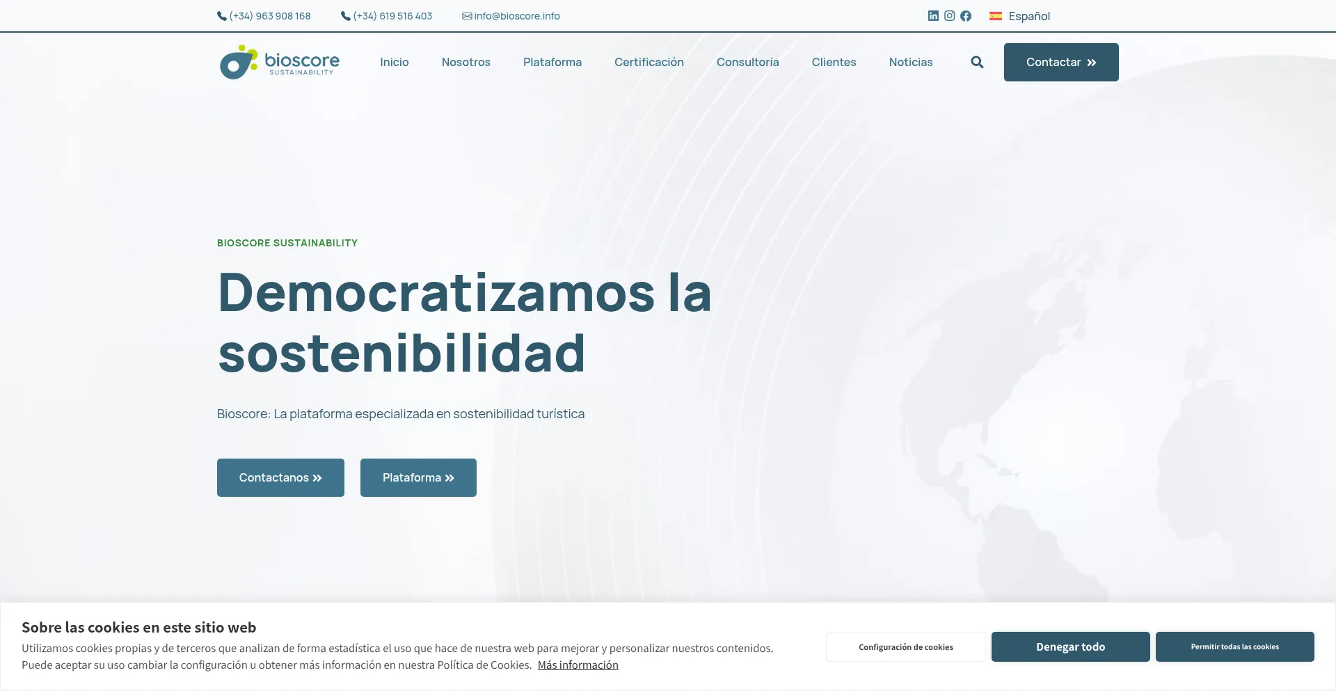Open the Instagram social icon
Viewport: 1336px width, 691px height.
[x=949, y=15]
